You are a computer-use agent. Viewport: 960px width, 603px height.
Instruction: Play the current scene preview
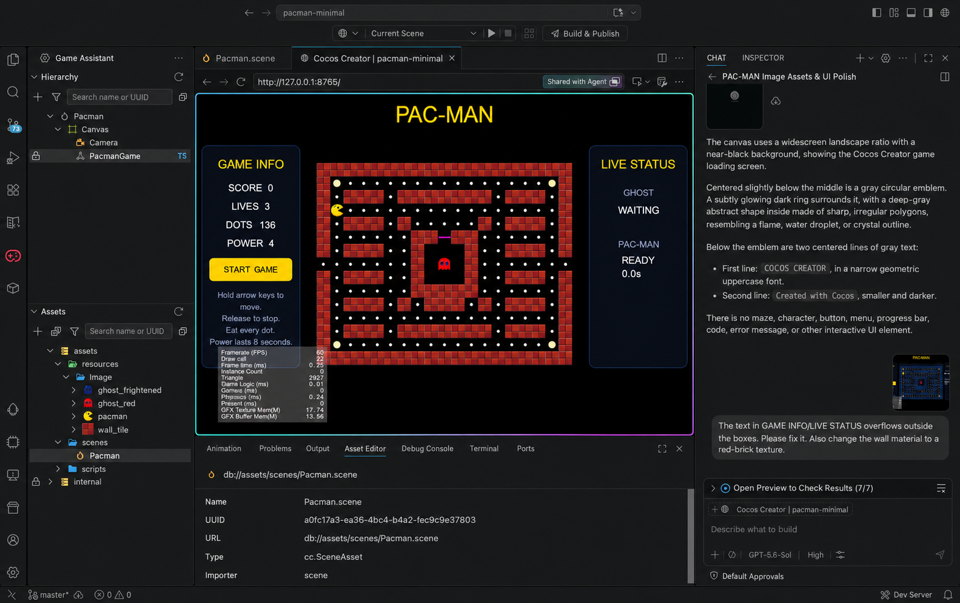pyautogui.click(x=492, y=33)
